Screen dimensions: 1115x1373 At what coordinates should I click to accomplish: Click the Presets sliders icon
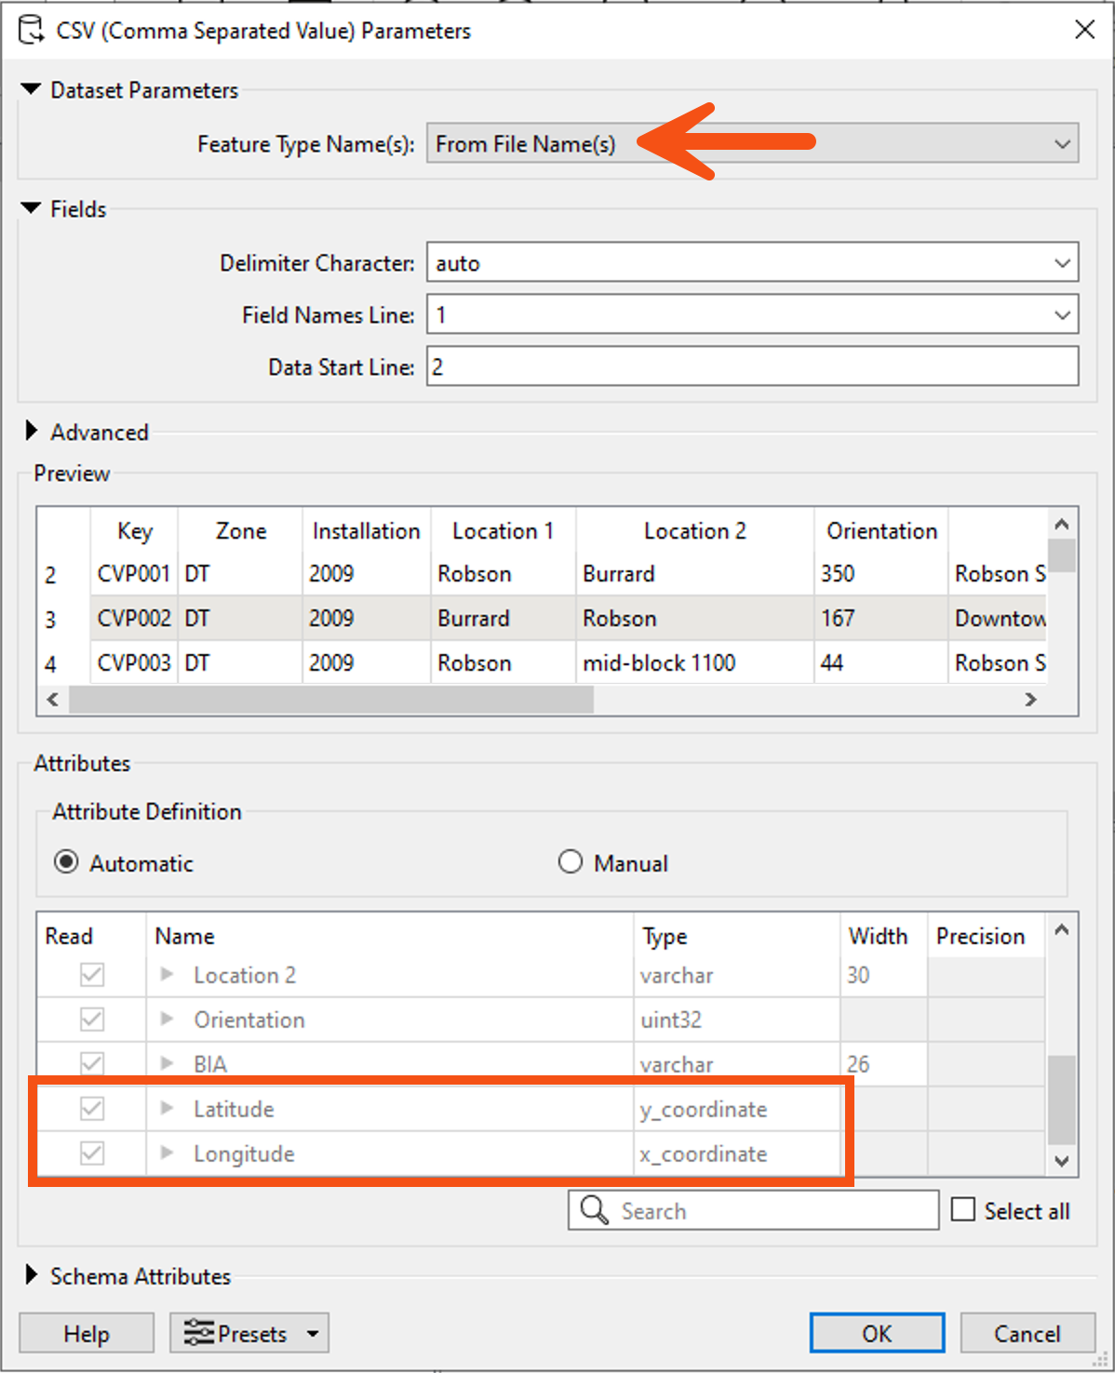[x=197, y=1333]
